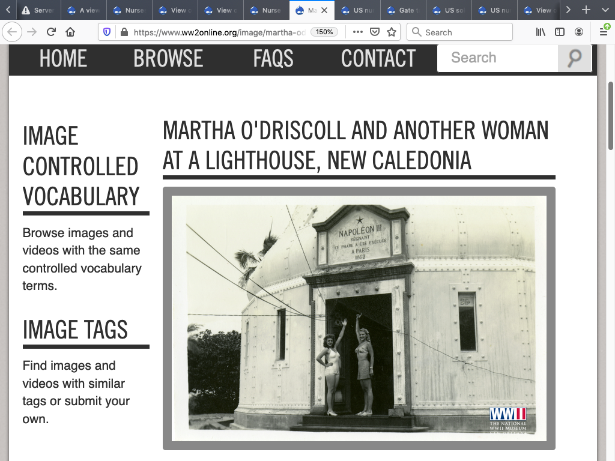Open the BROWSE menu item
The height and width of the screenshot is (461, 615).
[168, 59]
